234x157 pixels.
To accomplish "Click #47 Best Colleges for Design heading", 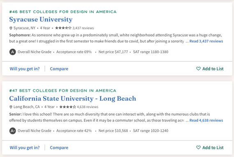I will coord(63,90).
